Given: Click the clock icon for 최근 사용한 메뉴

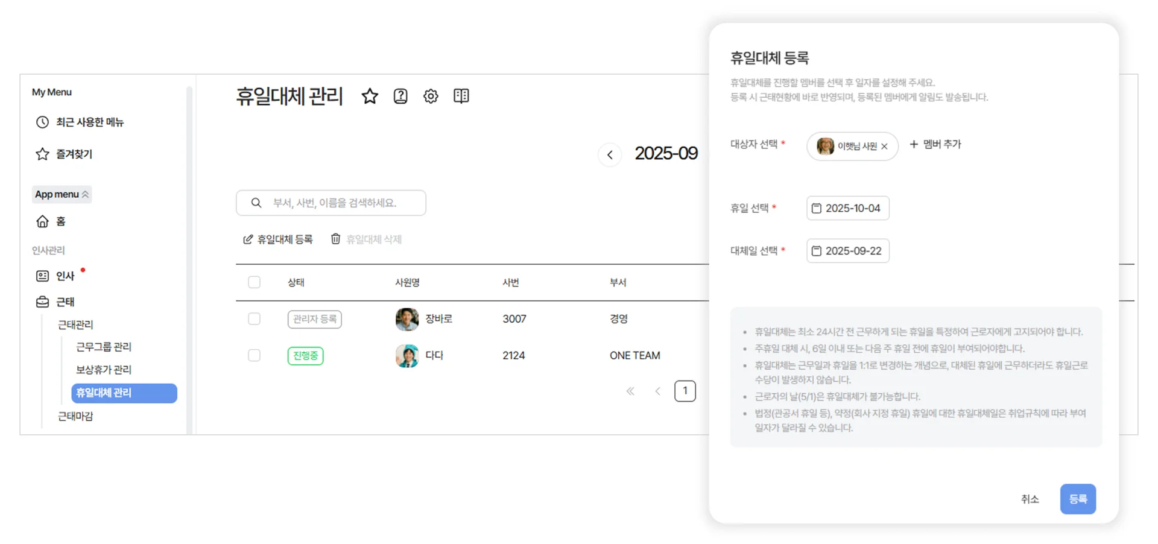Looking at the screenshot, I should 42,122.
